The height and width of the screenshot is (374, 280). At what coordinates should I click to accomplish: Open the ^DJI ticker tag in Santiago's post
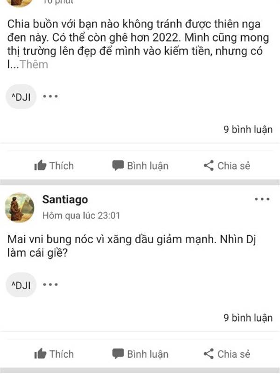pyautogui.click(x=21, y=285)
